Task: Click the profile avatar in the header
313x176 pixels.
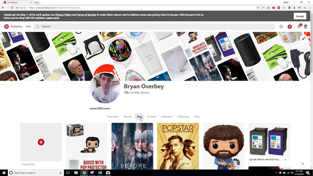Action: point(306,27)
